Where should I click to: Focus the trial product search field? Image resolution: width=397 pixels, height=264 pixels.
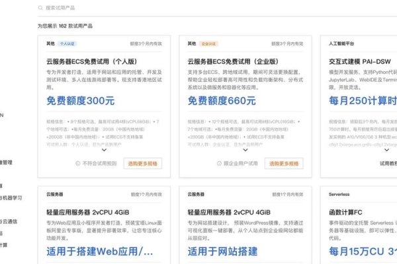click(x=218, y=8)
